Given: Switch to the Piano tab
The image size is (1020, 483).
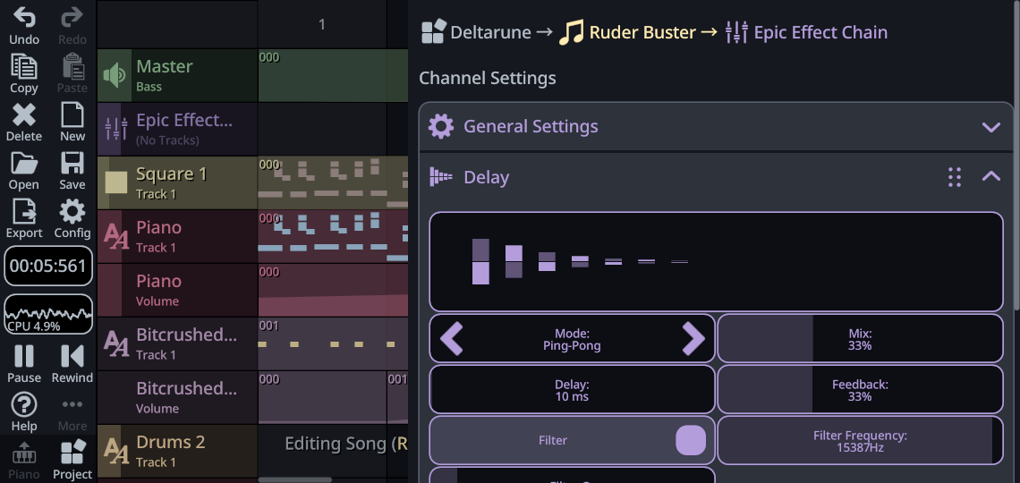Looking at the screenshot, I should point(24,460).
